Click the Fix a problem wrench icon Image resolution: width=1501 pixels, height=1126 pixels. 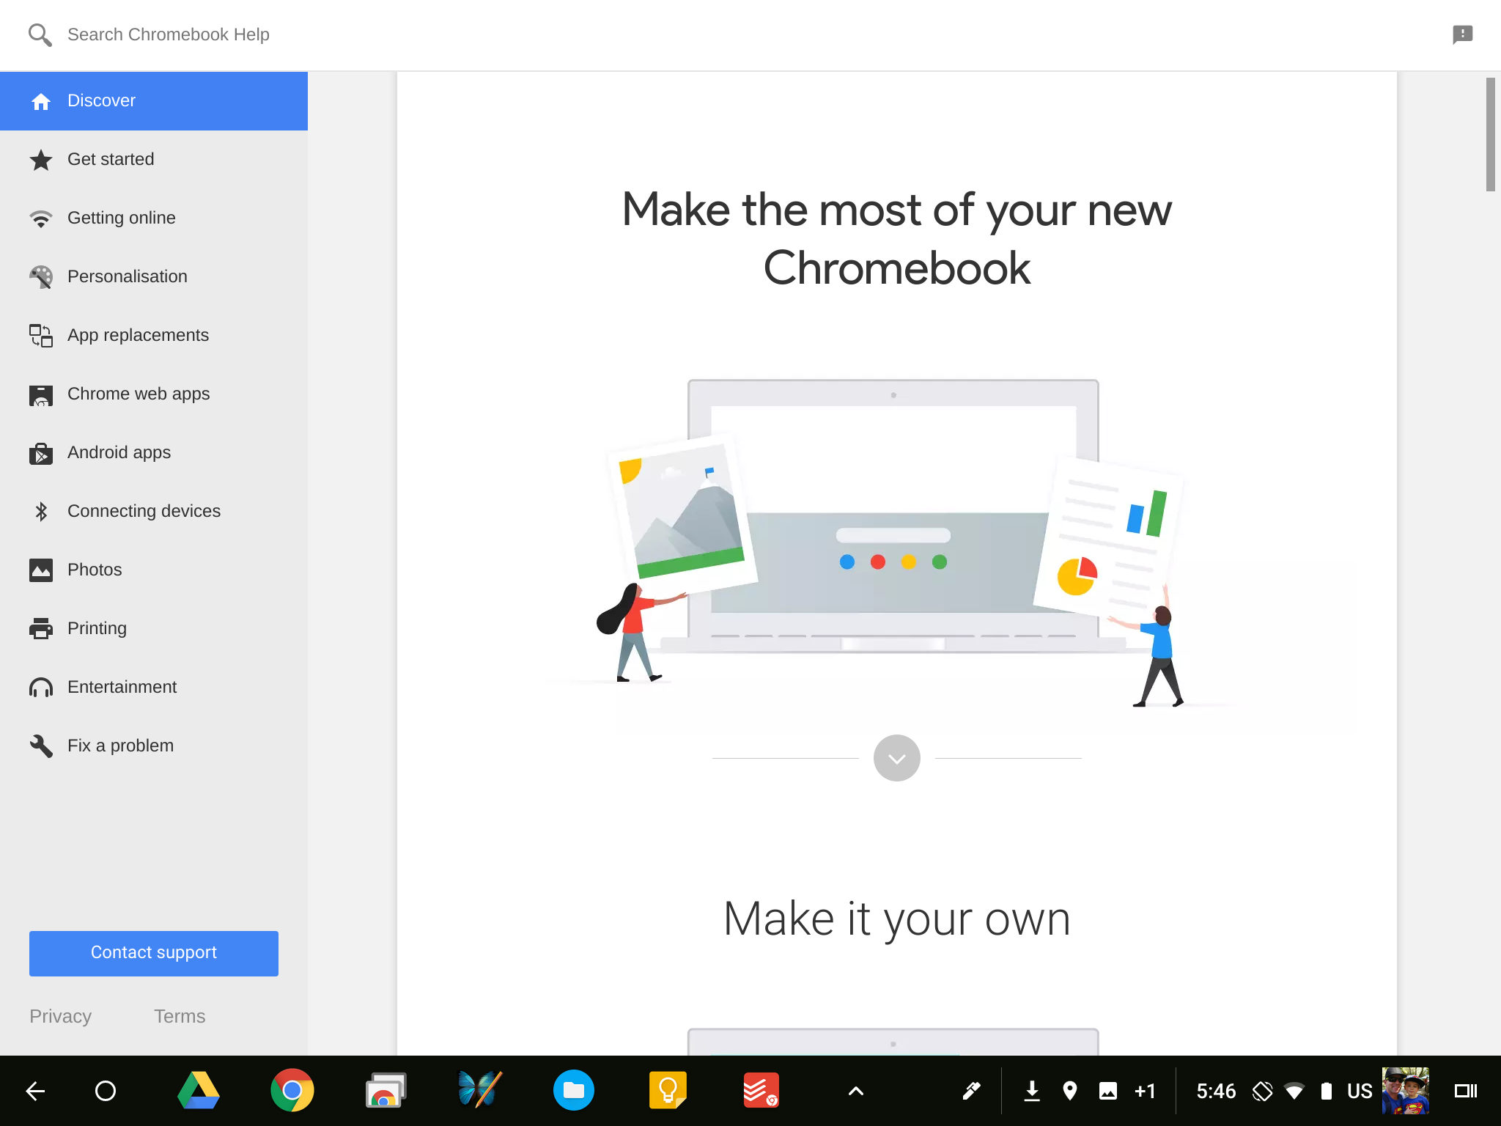tap(41, 746)
